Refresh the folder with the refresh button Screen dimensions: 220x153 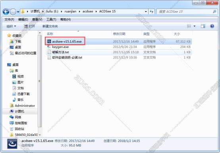[152, 12]
